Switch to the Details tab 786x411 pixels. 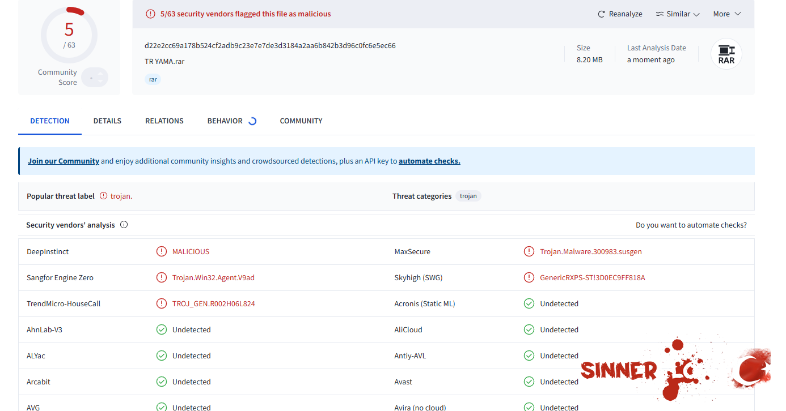(x=107, y=121)
